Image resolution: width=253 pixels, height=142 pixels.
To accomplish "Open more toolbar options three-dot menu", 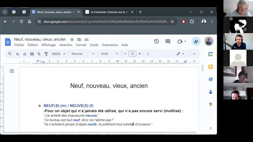I will coord(148,54).
